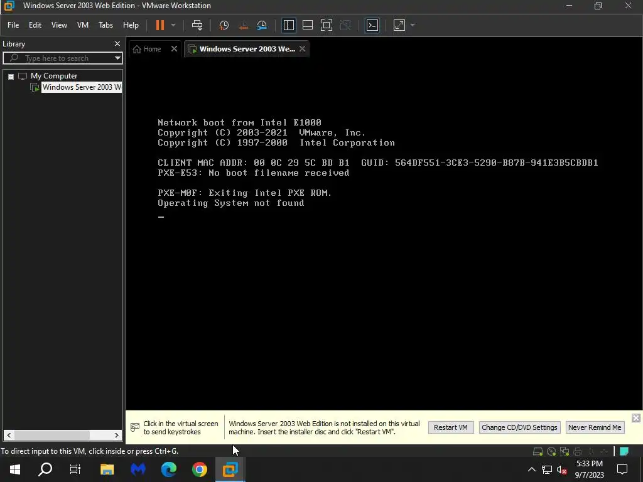Screen dimensions: 643x482
Task: Select Windows Server 2003 W library entry
Action: (x=82, y=87)
